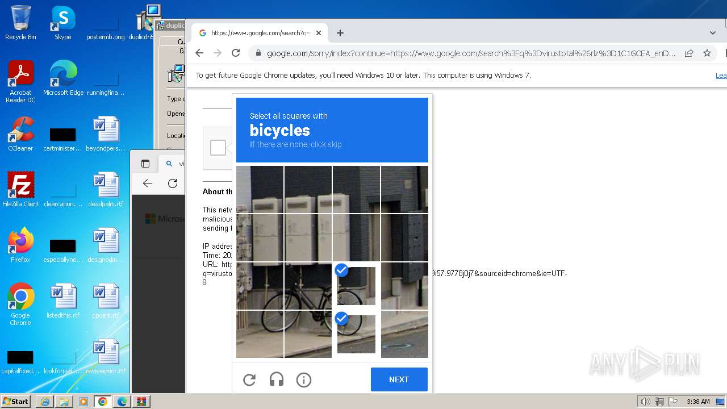Launch Microsoft Edge desktop shortcut
The width and height of the screenshot is (727, 409).
point(63,78)
